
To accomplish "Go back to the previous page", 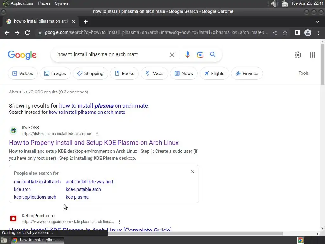I will click(7, 33).
